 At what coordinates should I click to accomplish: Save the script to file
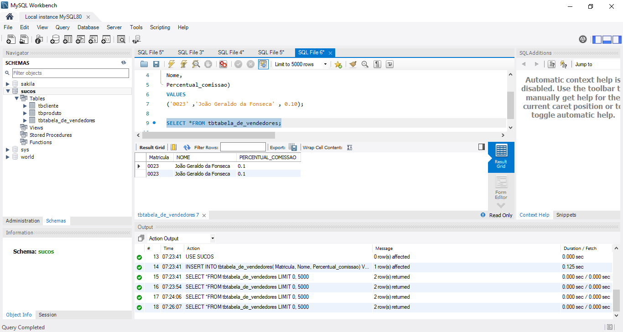(156, 64)
